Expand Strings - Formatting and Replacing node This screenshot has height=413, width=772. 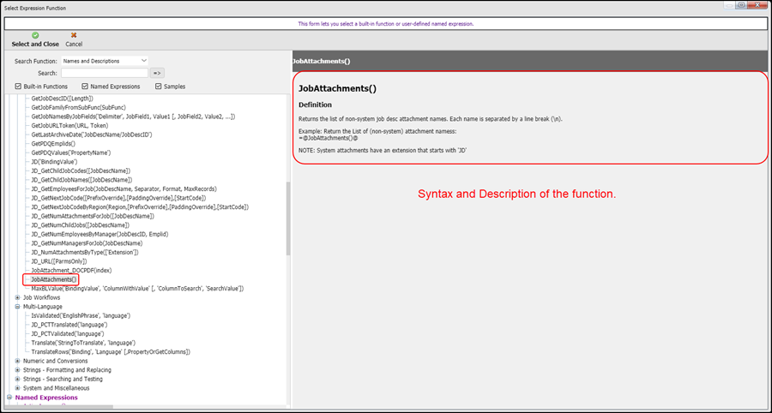(18, 370)
